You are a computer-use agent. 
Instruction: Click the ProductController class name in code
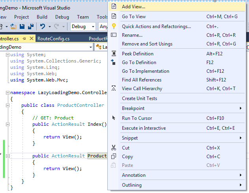(x=81, y=105)
